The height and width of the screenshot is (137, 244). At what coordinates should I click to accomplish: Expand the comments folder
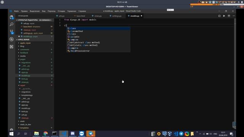(x=24, y=49)
